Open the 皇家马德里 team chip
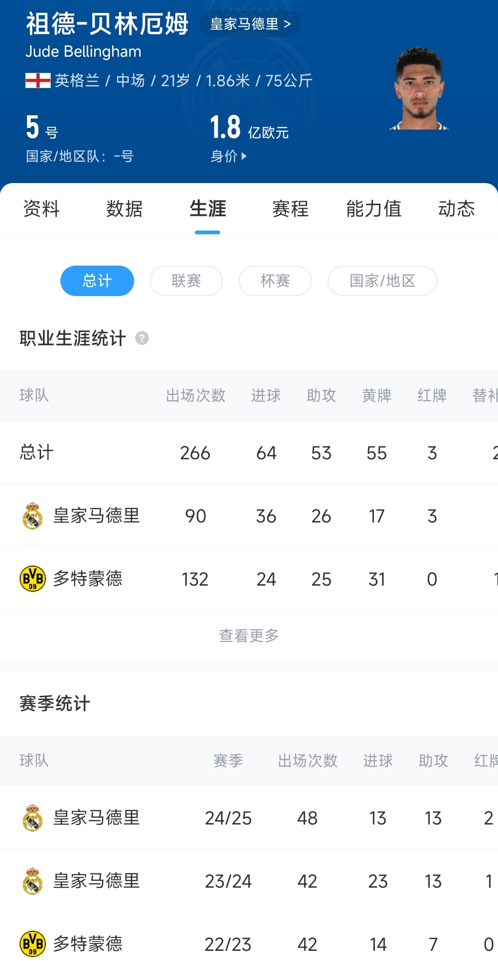The width and height of the screenshot is (498, 961). (250, 24)
